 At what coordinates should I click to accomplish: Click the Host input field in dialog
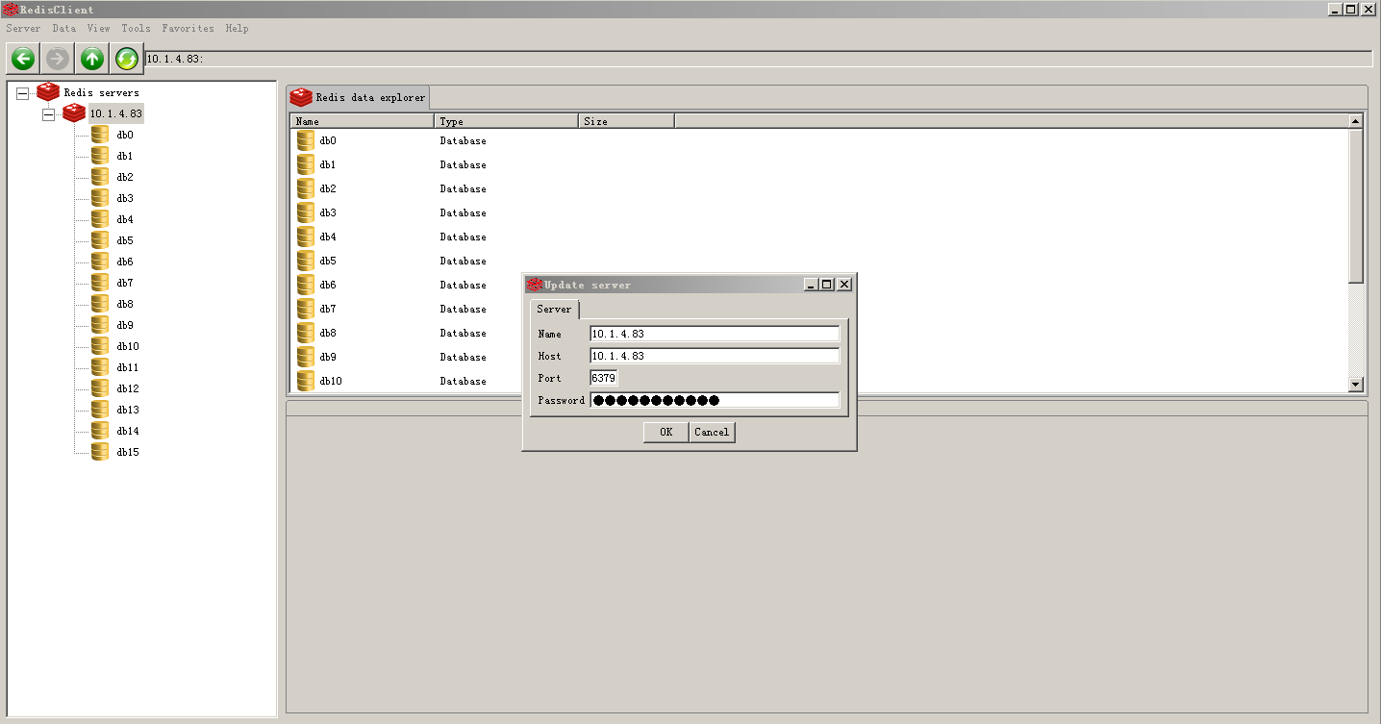point(715,356)
